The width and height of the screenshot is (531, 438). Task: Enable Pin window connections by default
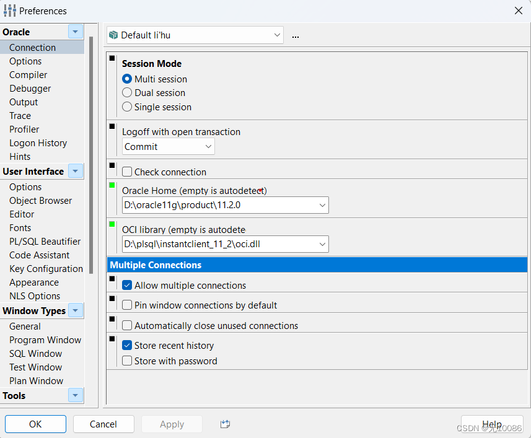[127, 305]
